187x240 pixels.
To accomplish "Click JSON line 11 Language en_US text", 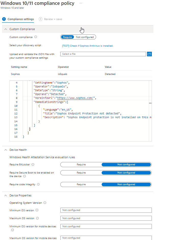I will [58, 110].
